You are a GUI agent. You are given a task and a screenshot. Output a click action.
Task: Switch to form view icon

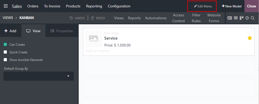click(x=230, y=18)
